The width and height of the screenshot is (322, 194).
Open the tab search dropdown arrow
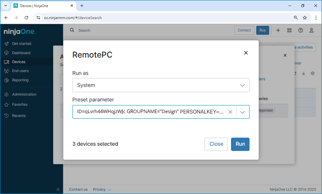coord(6,6)
